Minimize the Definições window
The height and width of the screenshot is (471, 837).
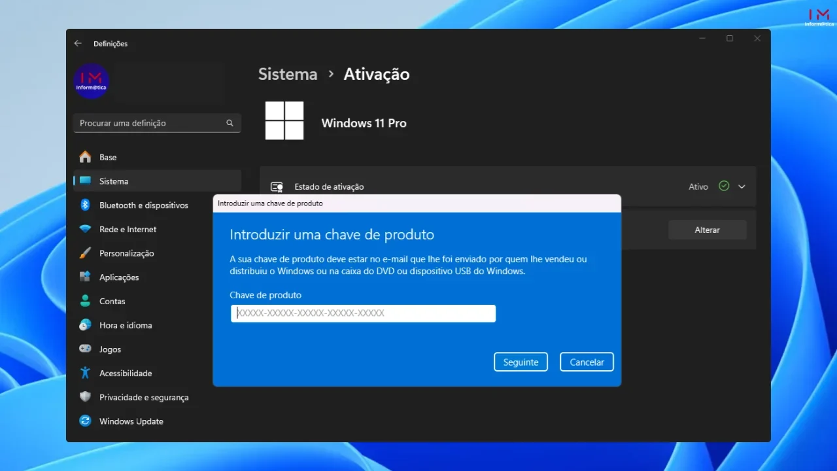(702, 39)
